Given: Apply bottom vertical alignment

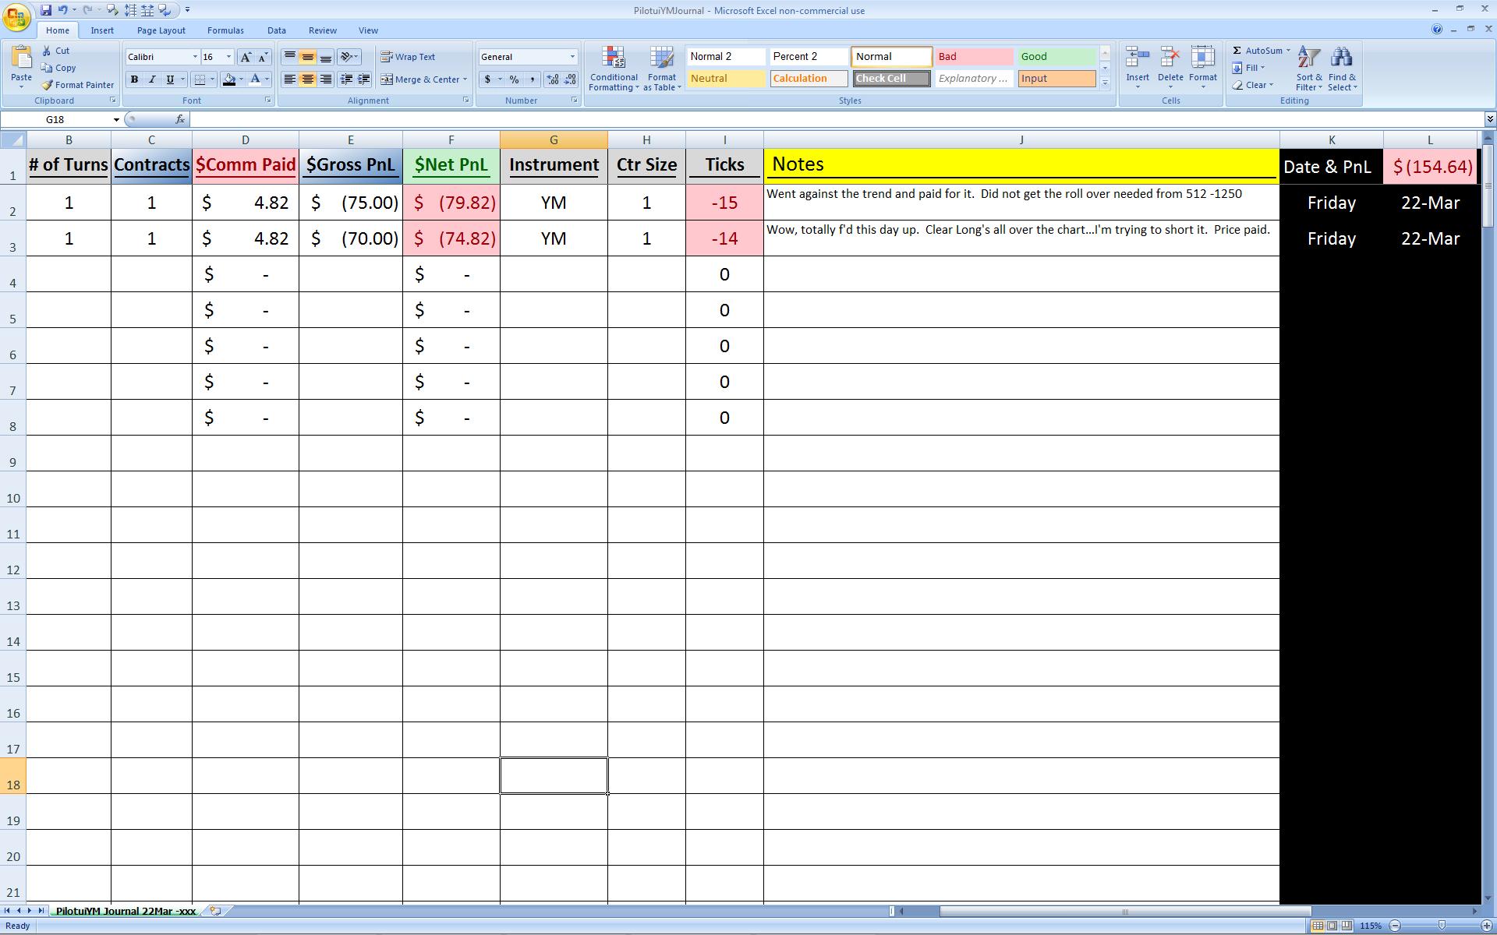Looking at the screenshot, I should pos(326,57).
